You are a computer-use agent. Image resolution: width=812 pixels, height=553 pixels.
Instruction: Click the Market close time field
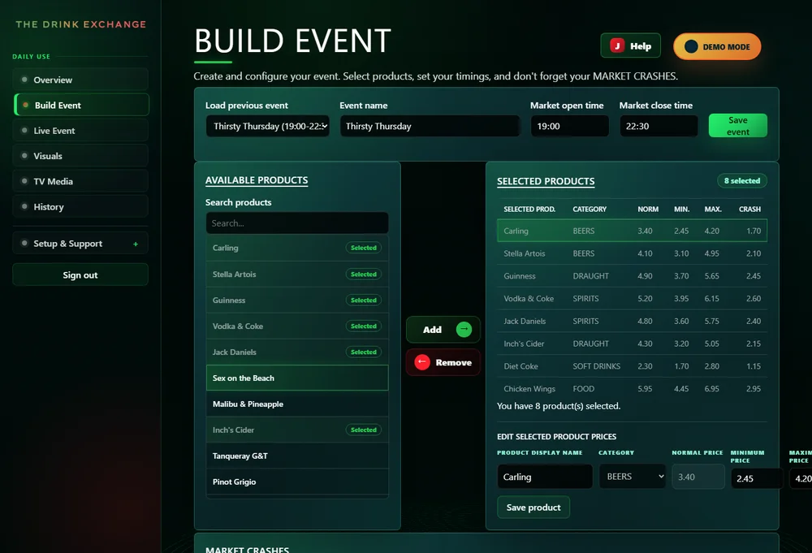(659, 127)
